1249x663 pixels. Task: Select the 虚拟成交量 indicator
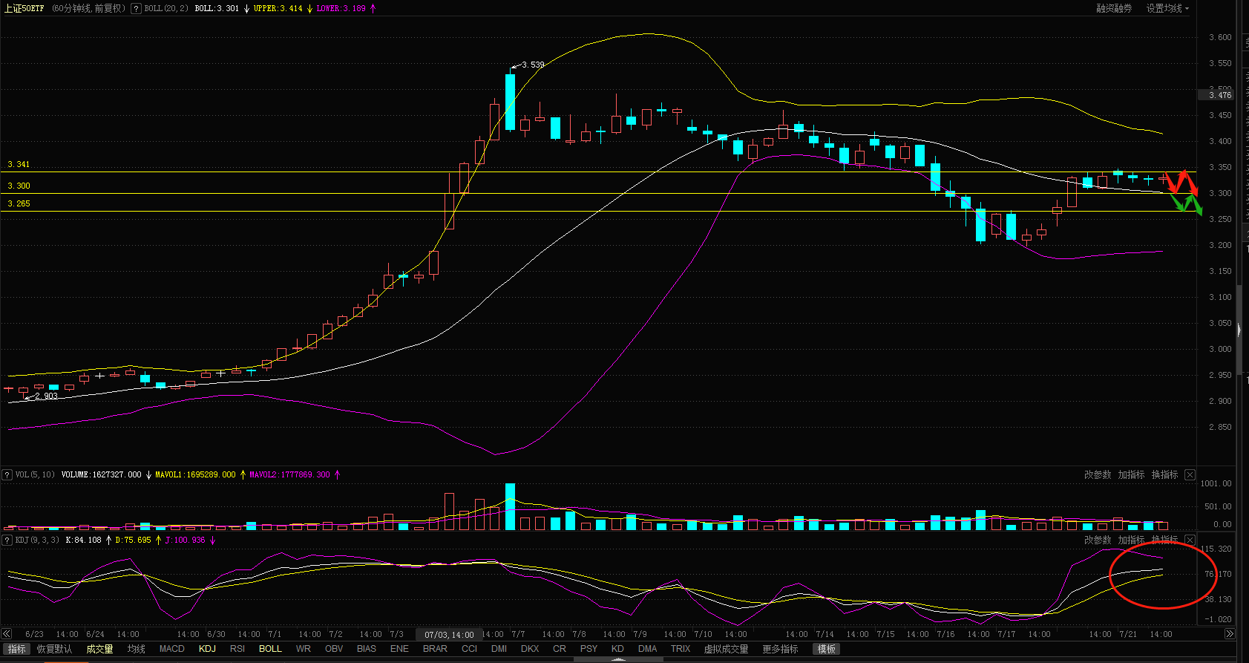[x=726, y=649]
